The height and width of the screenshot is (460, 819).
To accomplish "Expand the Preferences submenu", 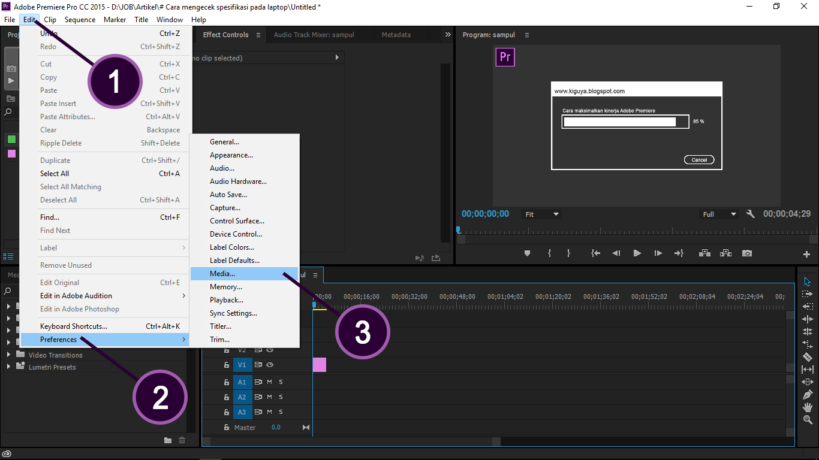I will click(58, 339).
